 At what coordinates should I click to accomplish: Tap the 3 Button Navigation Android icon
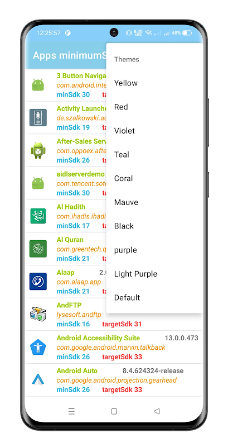pos(38,85)
